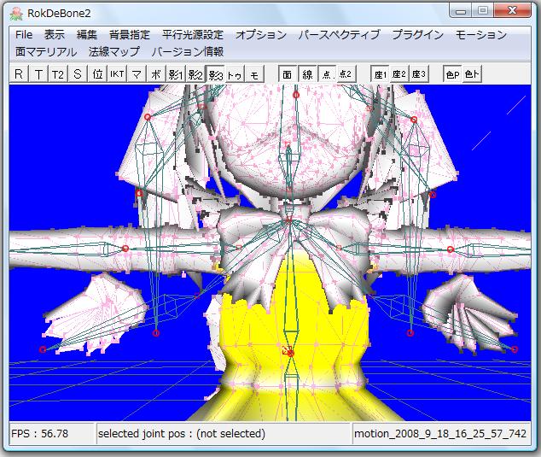This screenshot has height=457, width=541.
Task: Click the 色P color button
Action: [452, 74]
